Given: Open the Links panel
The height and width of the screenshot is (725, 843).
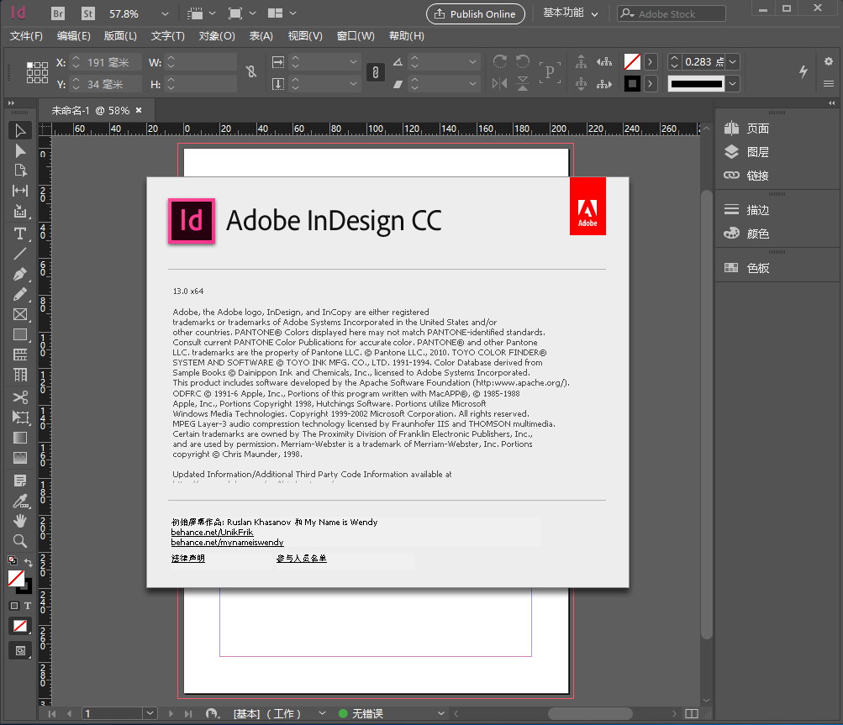Looking at the screenshot, I should (747, 176).
